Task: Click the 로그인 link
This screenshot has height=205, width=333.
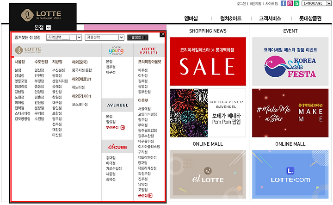Action: [241, 4]
